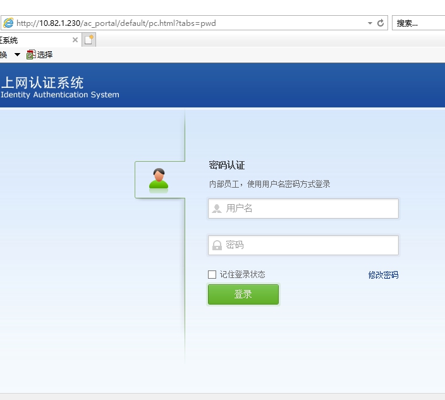Viewport: 445px width, 400px height.
Task: Expand the address bar history dropdown
Action: pyautogui.click(x=370, y=23)
